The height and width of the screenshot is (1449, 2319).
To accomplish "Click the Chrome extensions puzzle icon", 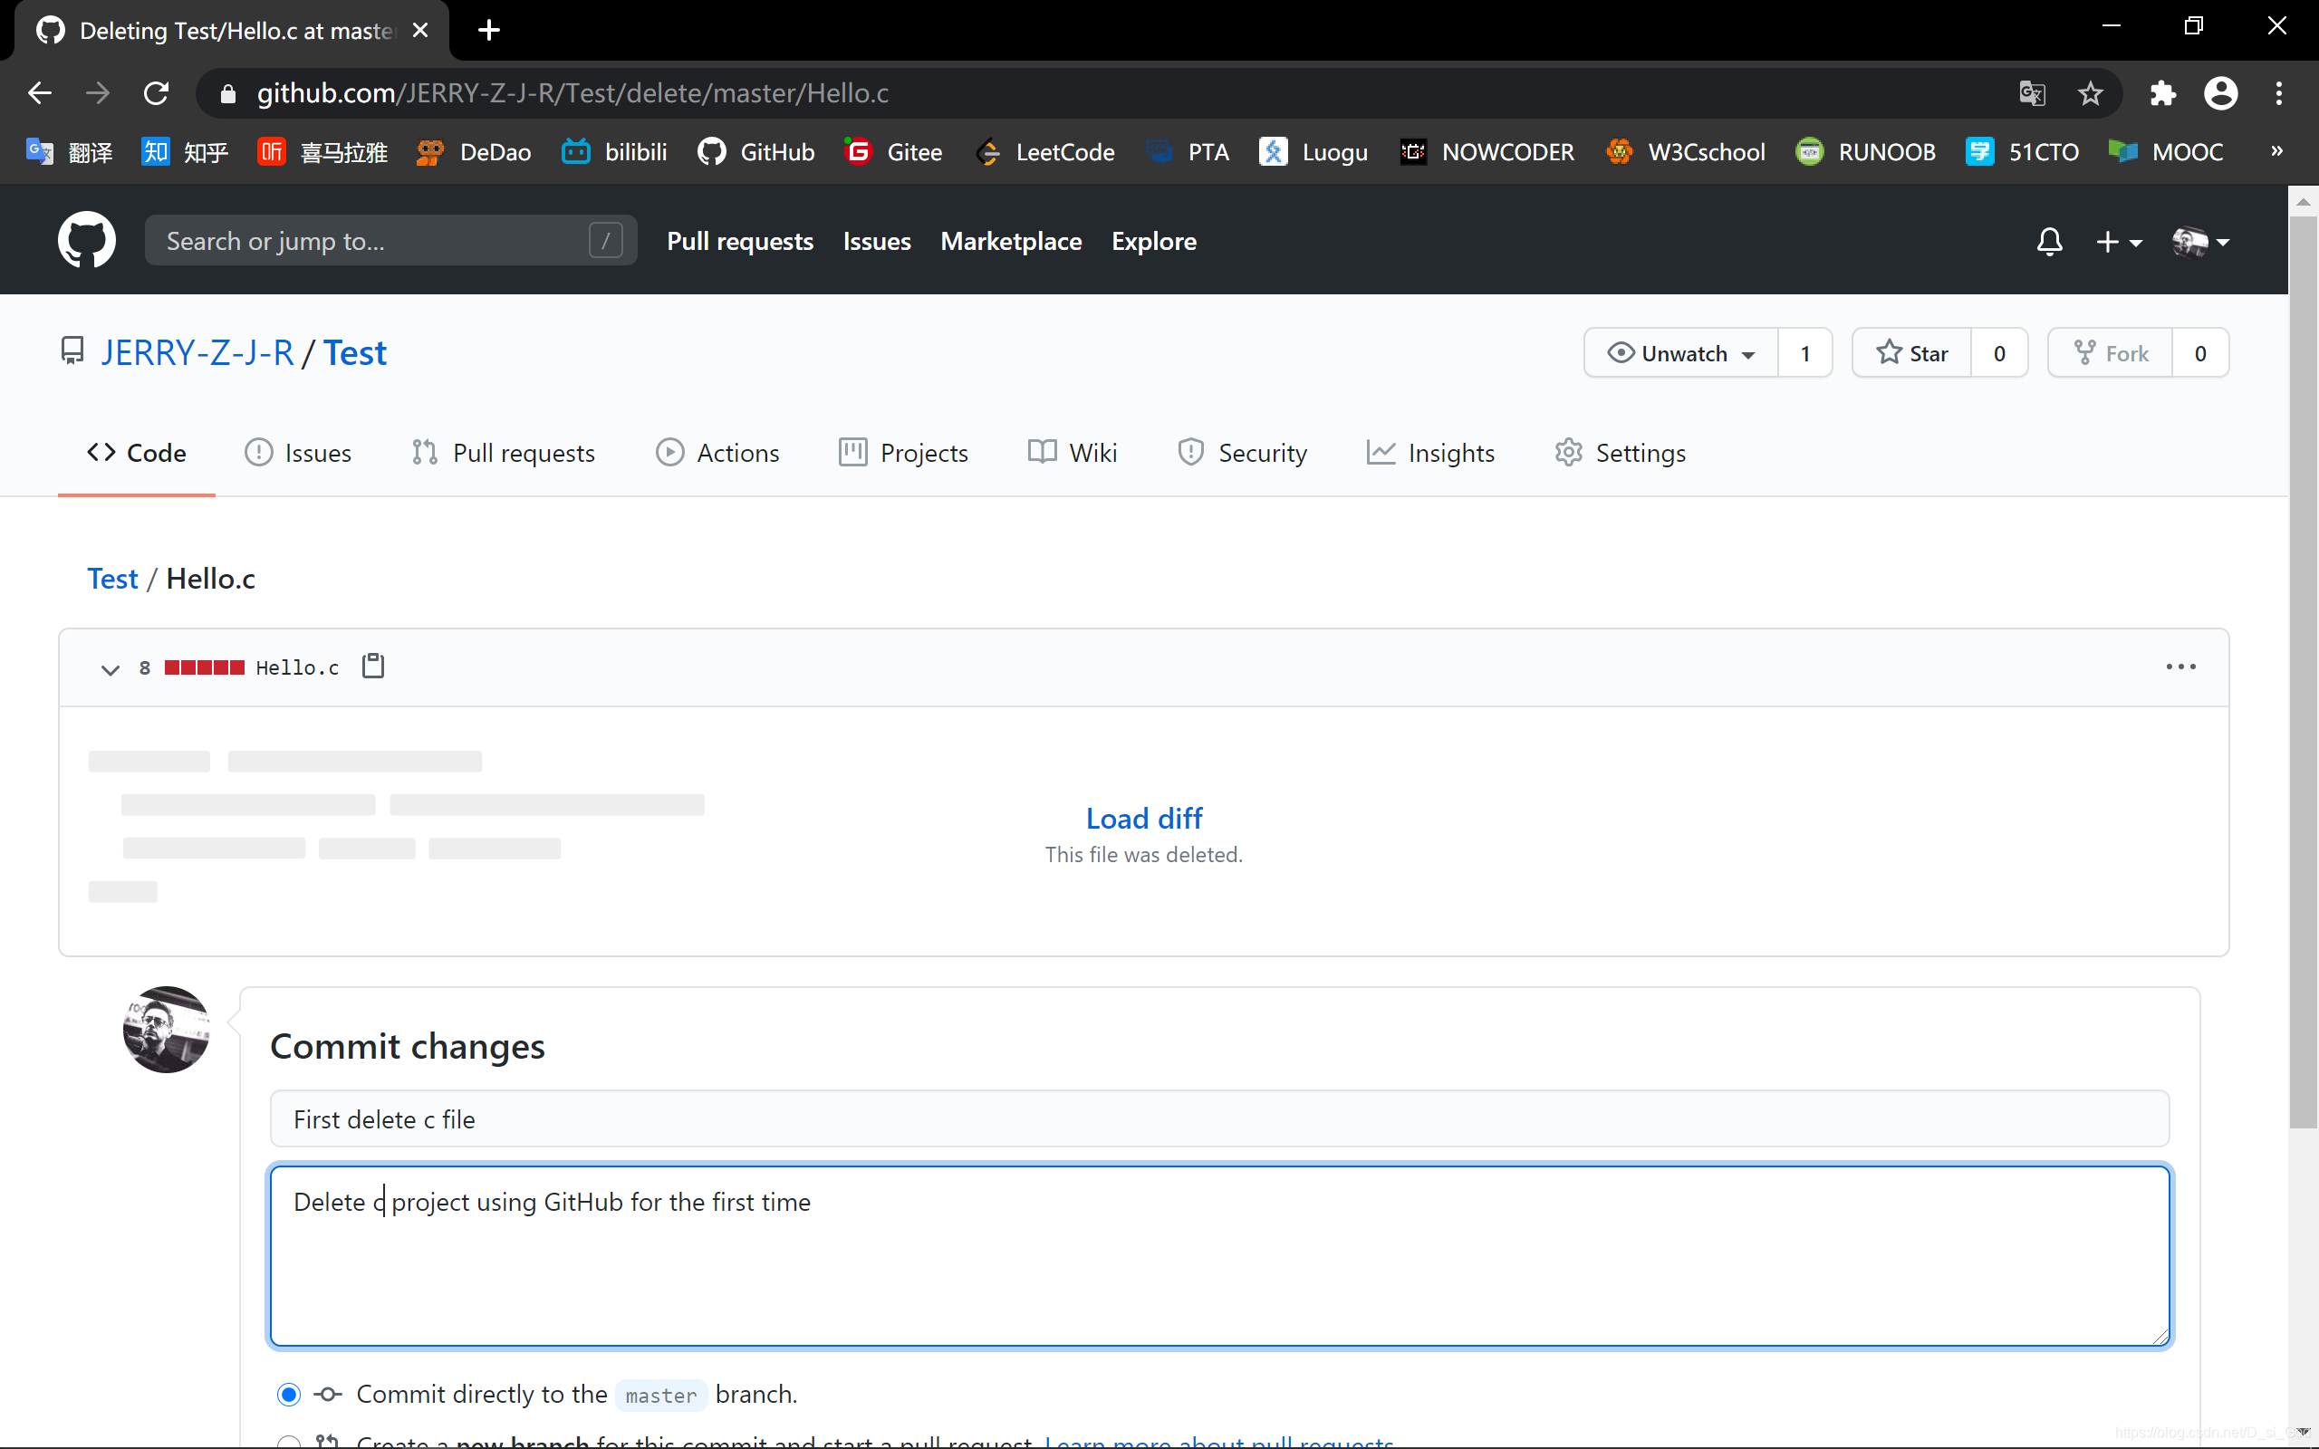I will pyautogui.click(x=2162, y=93).
